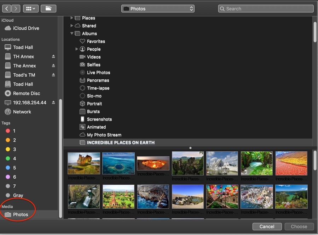318x235 pixels.
Task: Select the Favorites album
Action: click(96, 41)
